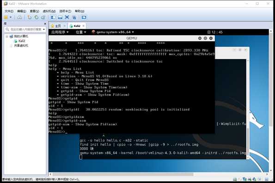Click the hard disk status bar icon
The image size is (275, 183).
coord(235,179)
